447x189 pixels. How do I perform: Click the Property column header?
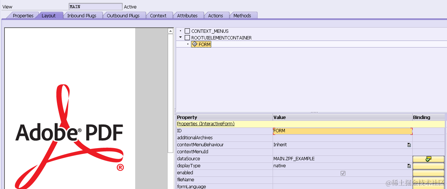tap(224, 117)
